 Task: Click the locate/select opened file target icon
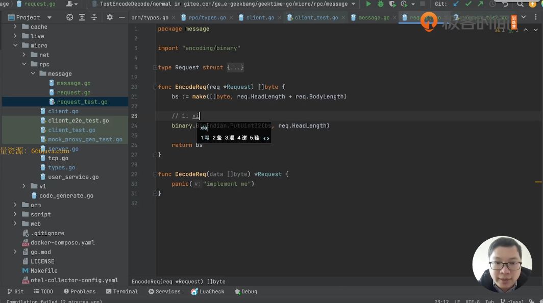point(70,17)
